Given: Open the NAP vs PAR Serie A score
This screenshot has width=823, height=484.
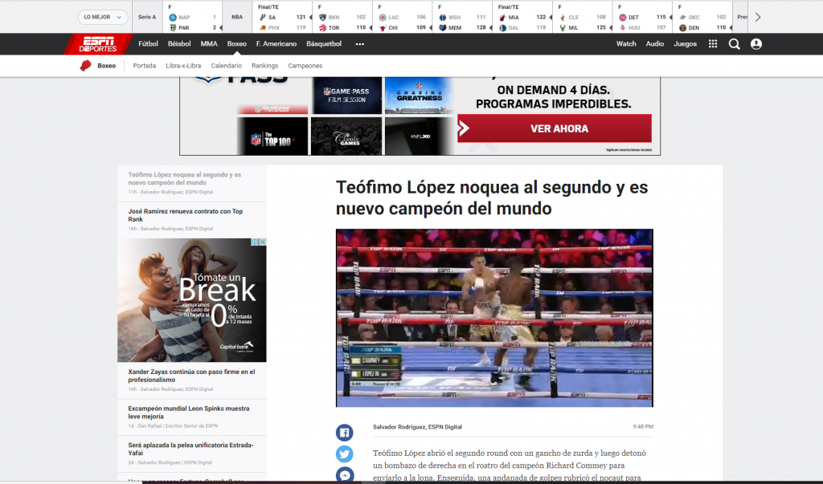Looking at the screenshot, I should pyautogui.click(x=192, y=18).
